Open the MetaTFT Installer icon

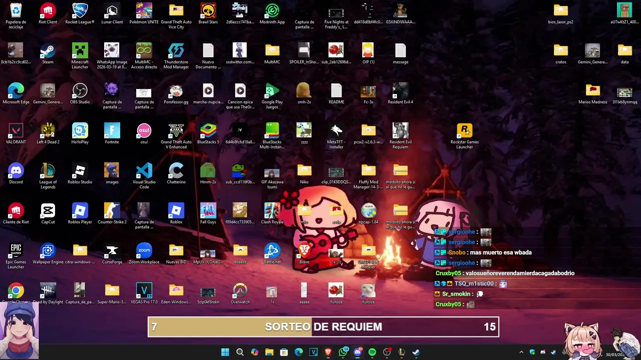(336, 136)
